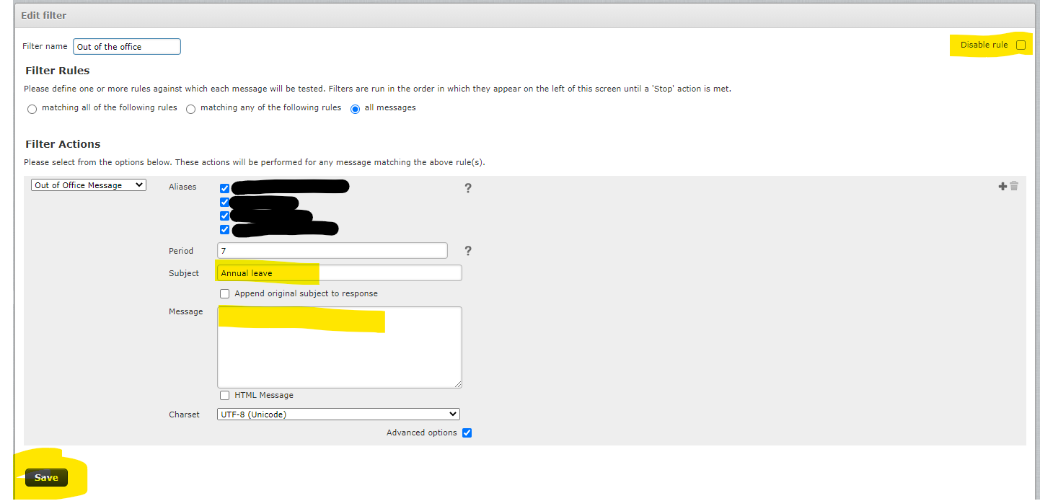Enable the Disable rule checkbox
Screen dimensions: 1040x501
1021,44
